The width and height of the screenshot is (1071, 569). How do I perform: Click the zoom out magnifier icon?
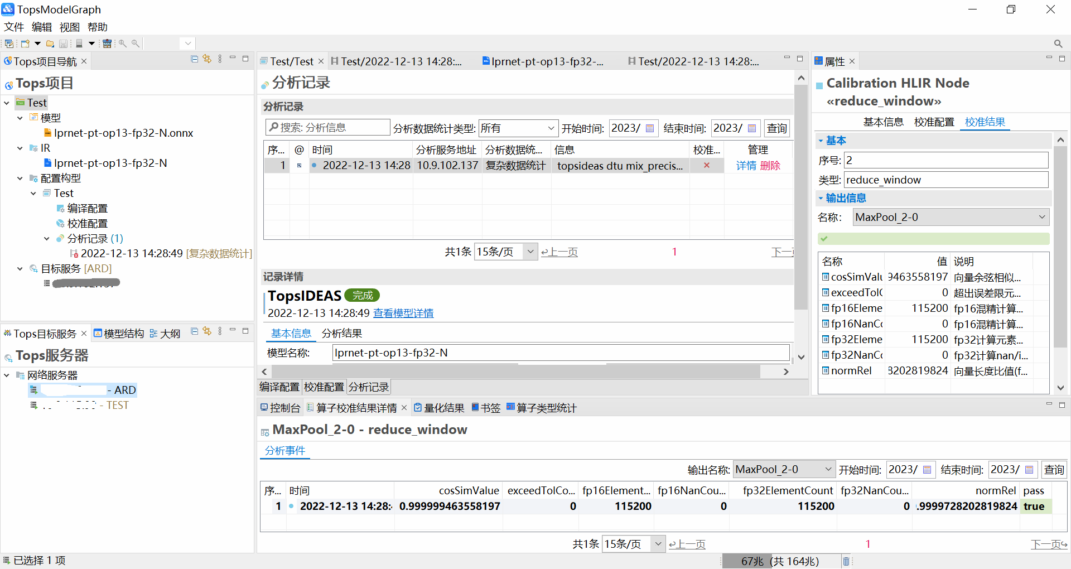136,44
